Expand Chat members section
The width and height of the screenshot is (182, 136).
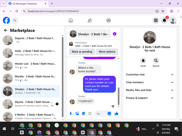click(150, 82)
